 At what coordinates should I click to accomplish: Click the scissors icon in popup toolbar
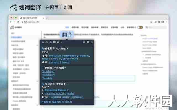tap(47, 42)
